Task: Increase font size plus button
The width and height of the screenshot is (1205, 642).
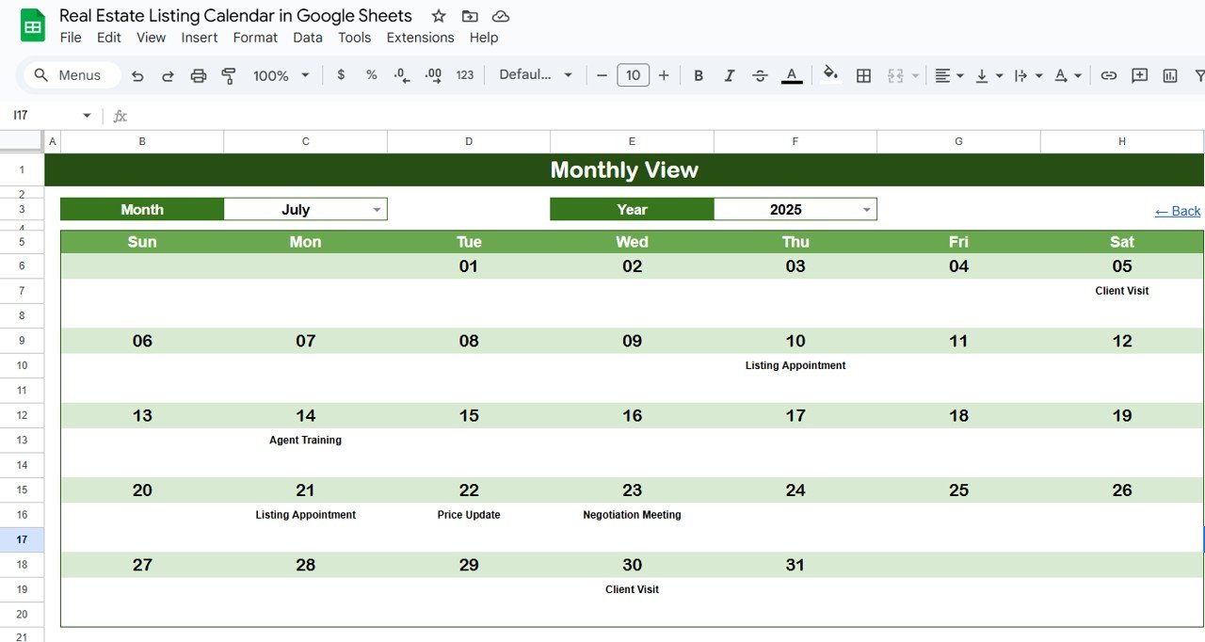Action: pos(664,75)
